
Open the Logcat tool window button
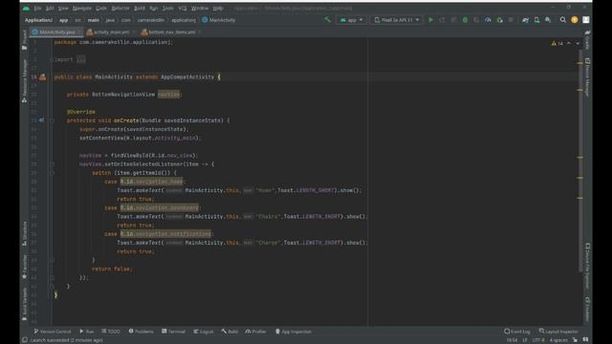click(204, 332)
